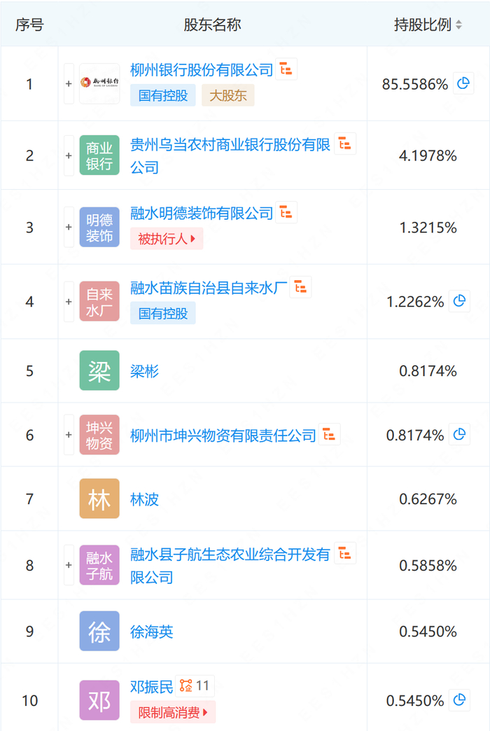The height and width of the screenshot is (731, 490).
Task: Click equity structure icon for 贵州乌当农村商业银行
Action: click(345, 144)
